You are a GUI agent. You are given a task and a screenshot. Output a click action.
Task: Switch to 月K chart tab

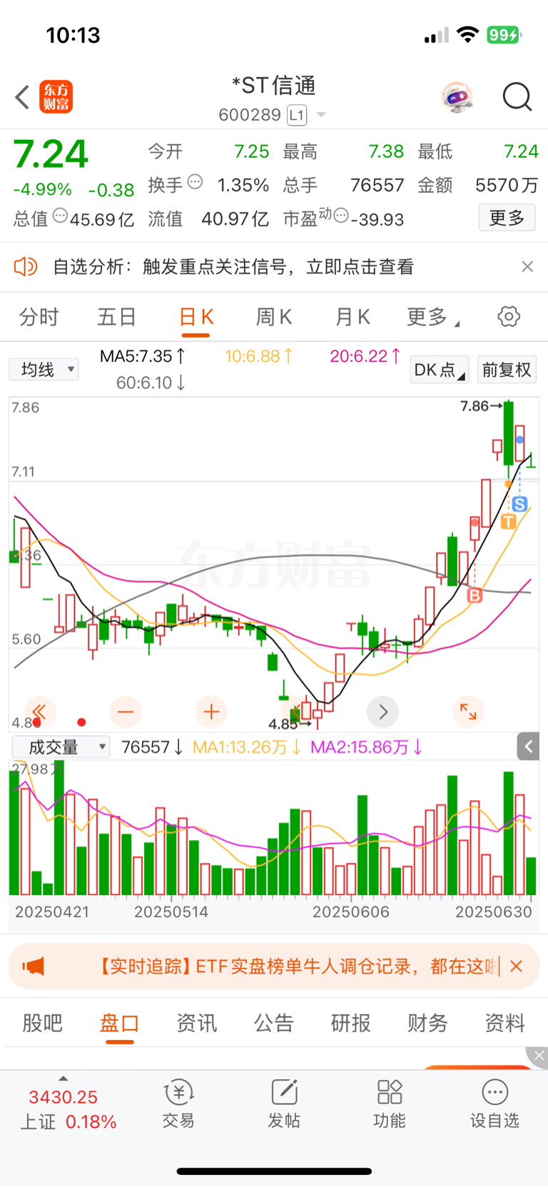(352, 317)
